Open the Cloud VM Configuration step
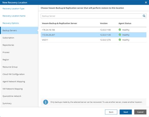149x117 pixels. 14,74
